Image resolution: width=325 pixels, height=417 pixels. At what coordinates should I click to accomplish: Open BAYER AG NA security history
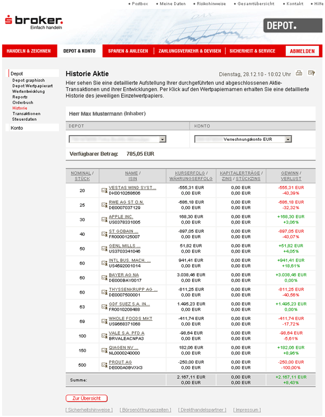coord(124,274)
